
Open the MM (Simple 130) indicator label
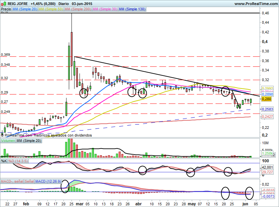132,9
